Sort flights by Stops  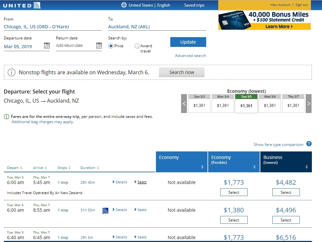pos(64,168)
